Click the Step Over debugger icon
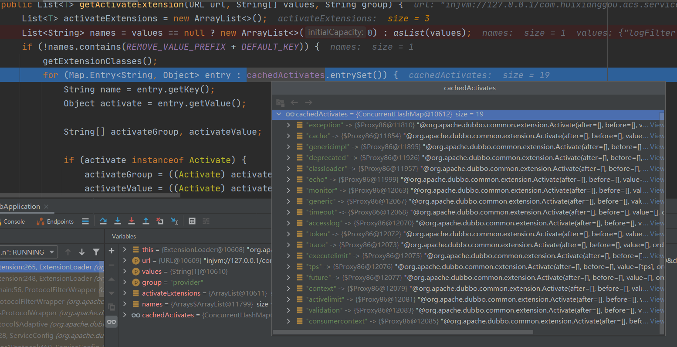This screenshot has width=677, height=347. (103, 221)
